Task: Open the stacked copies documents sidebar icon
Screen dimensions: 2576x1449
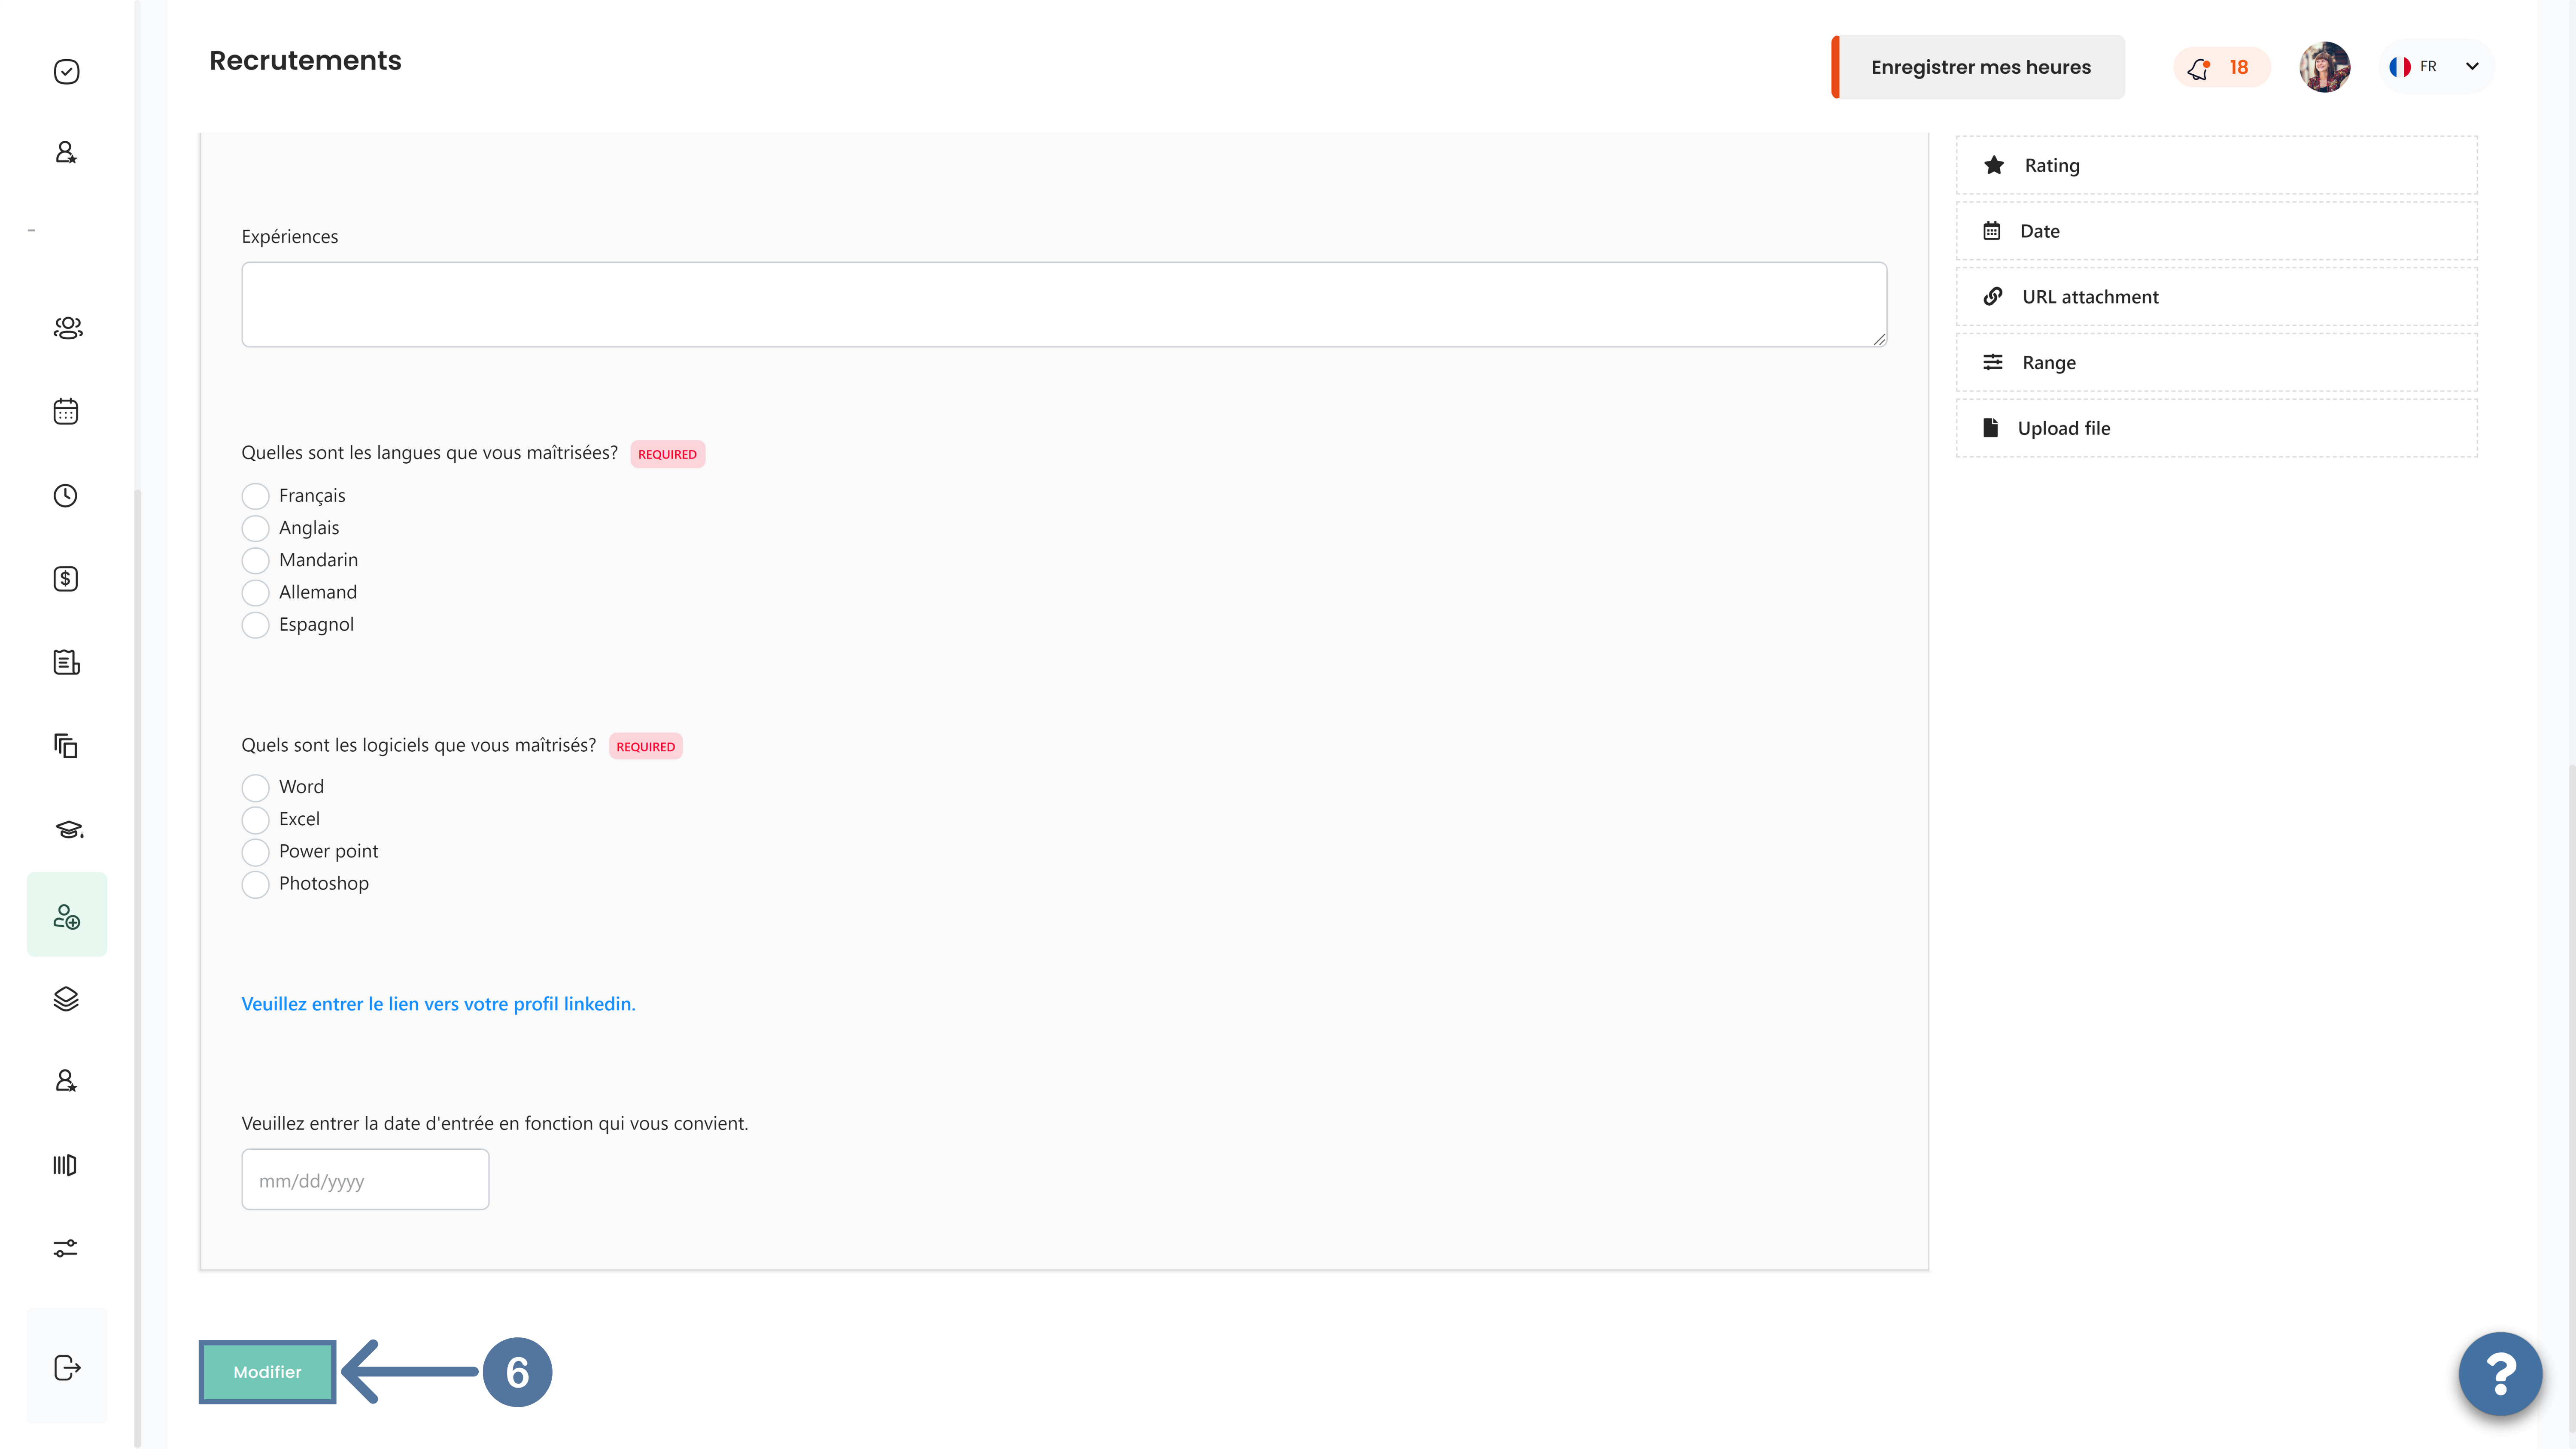Action: (x=66, y=746)
